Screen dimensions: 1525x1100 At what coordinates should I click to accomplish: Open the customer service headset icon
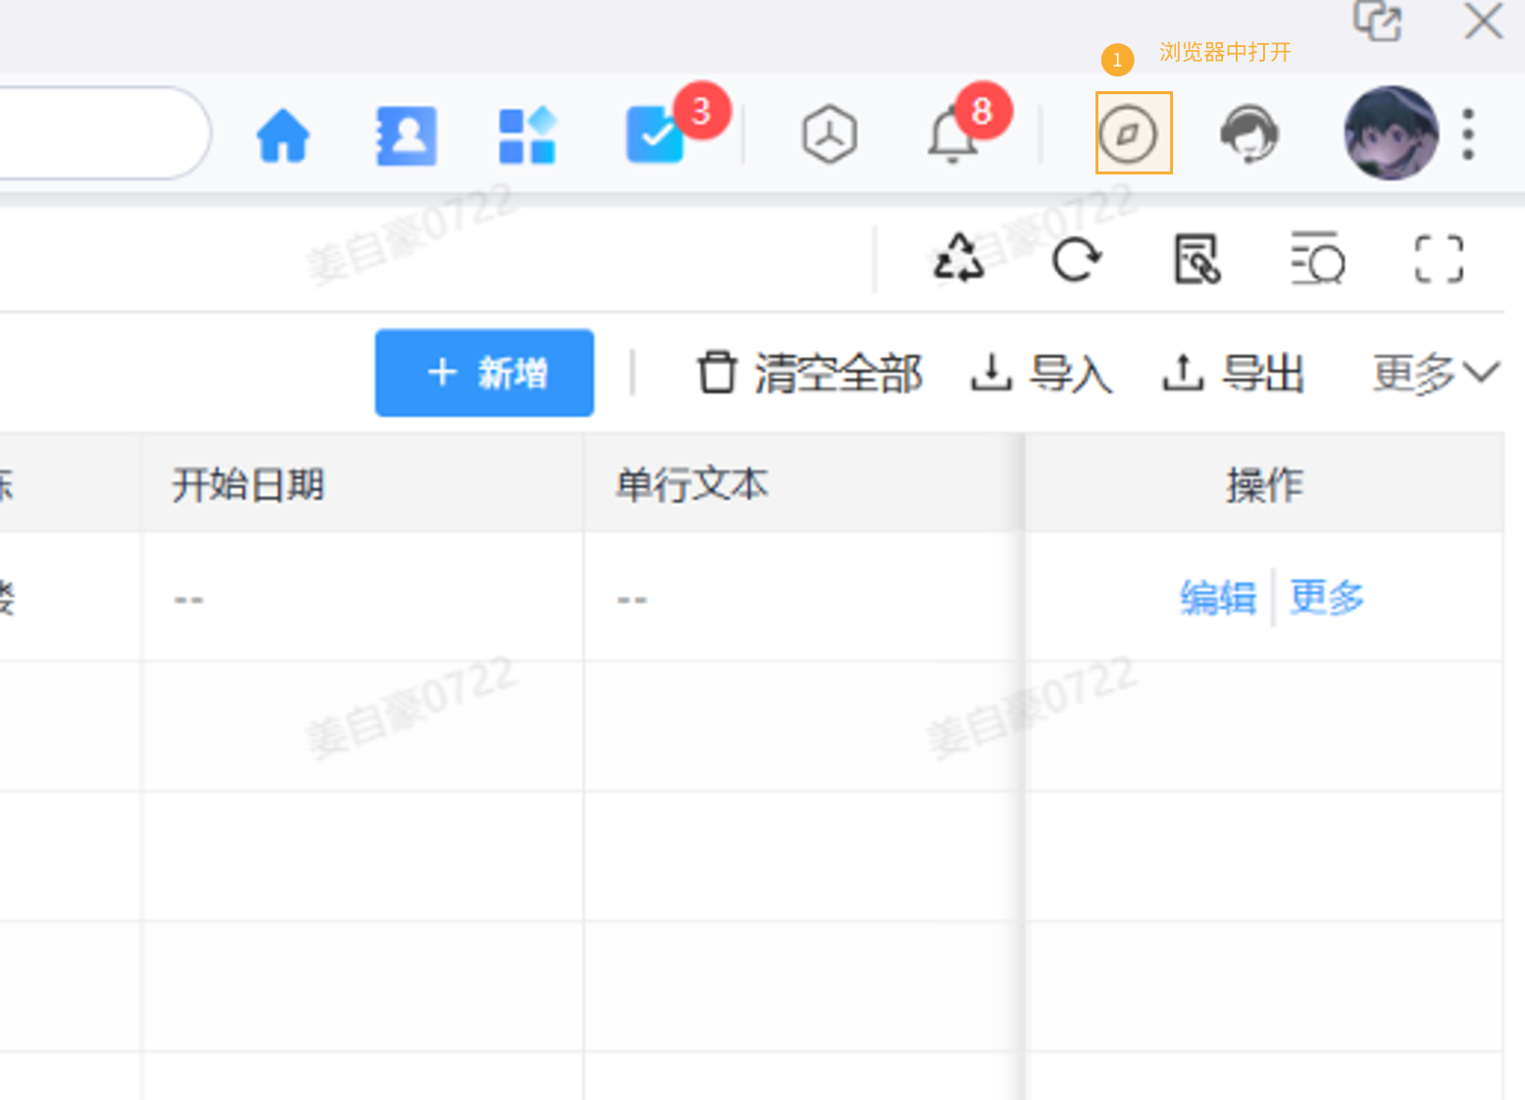(x=1248, y=133)
